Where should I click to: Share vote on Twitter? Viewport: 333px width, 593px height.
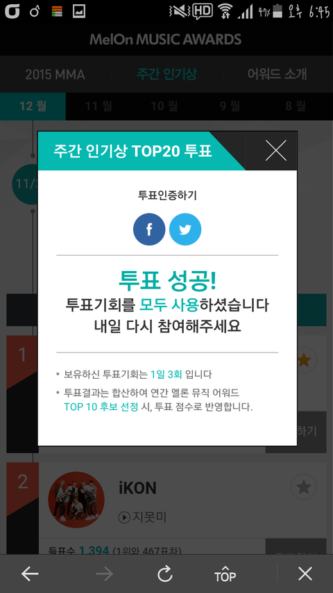pyautogui.click(x=185, y=229)
